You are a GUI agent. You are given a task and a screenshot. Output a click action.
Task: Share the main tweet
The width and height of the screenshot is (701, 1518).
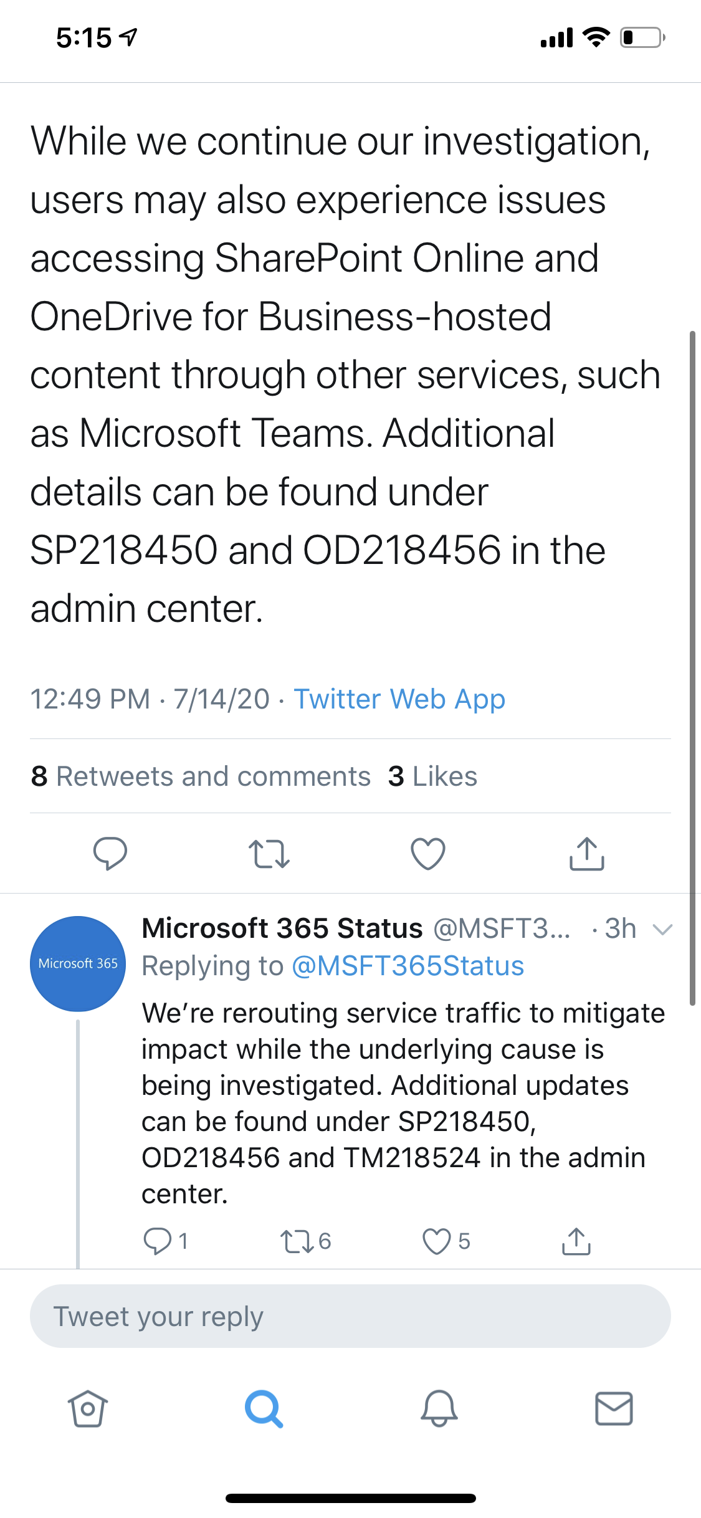(x=586, y=854)
